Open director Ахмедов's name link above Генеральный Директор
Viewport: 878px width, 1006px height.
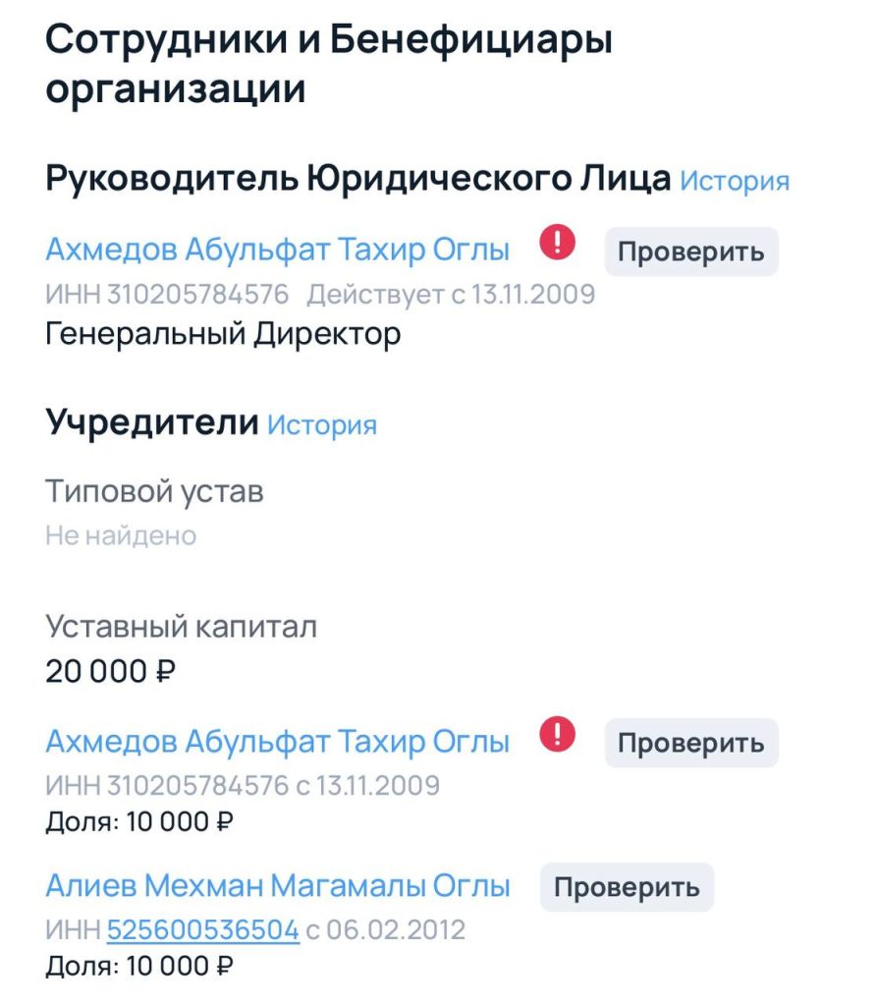277,250
